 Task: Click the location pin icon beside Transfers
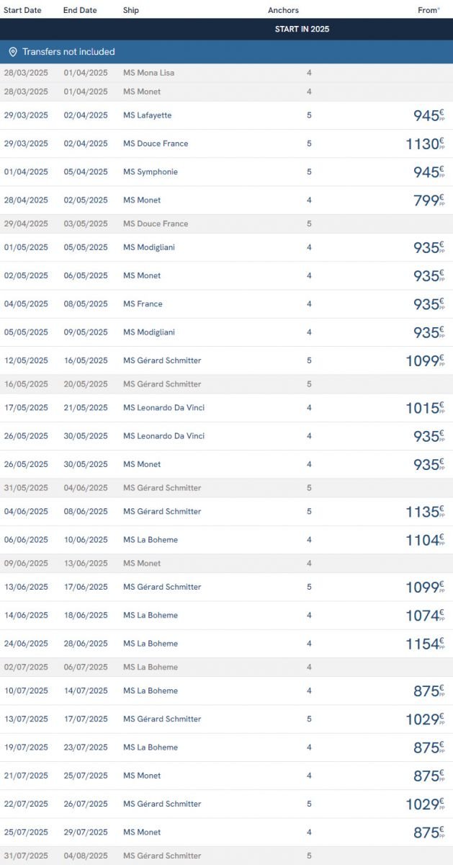pyautogui.click(x=13, y=52)
